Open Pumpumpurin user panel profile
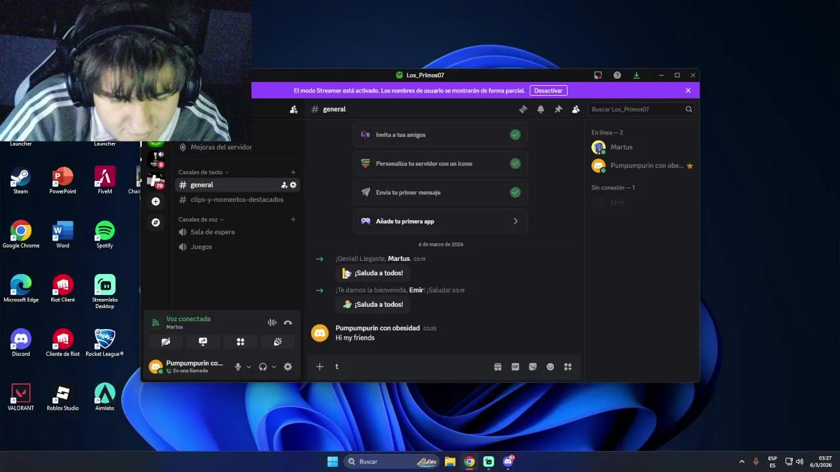The width and height of the screenshot is (840, 472). click(x=187, y=367)
